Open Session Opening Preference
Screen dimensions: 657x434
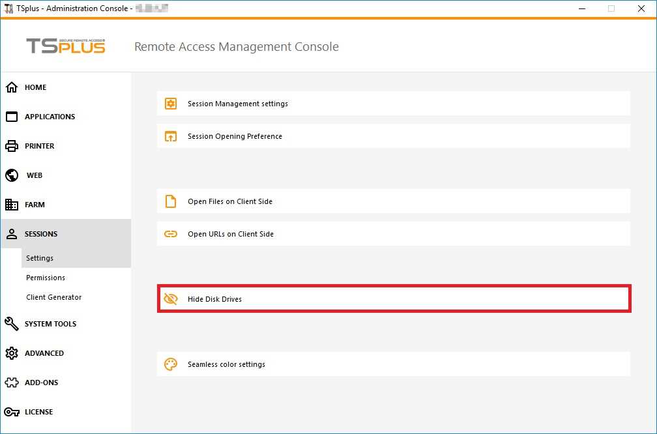(235, 136)
